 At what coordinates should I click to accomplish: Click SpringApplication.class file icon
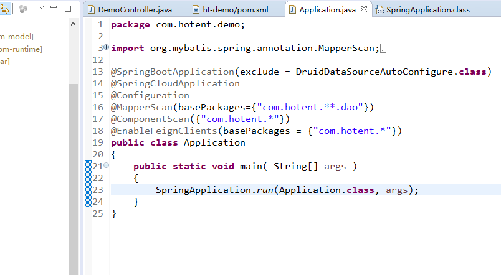click(380, 10)
